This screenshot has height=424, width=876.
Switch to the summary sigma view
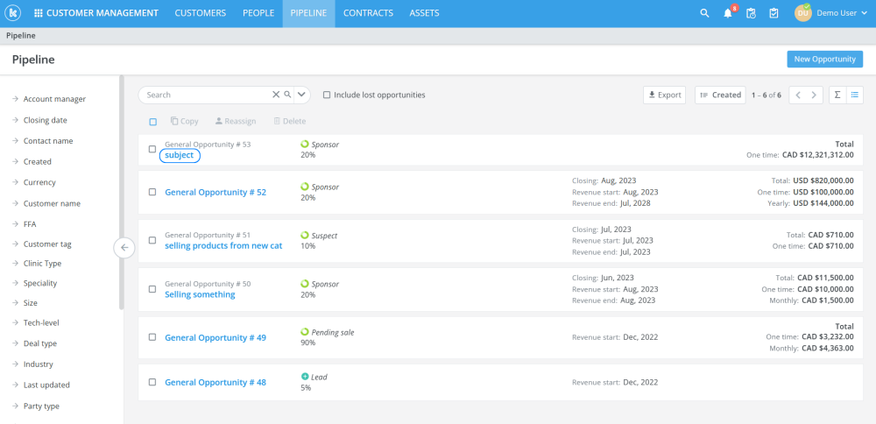[x=837, y=95]
